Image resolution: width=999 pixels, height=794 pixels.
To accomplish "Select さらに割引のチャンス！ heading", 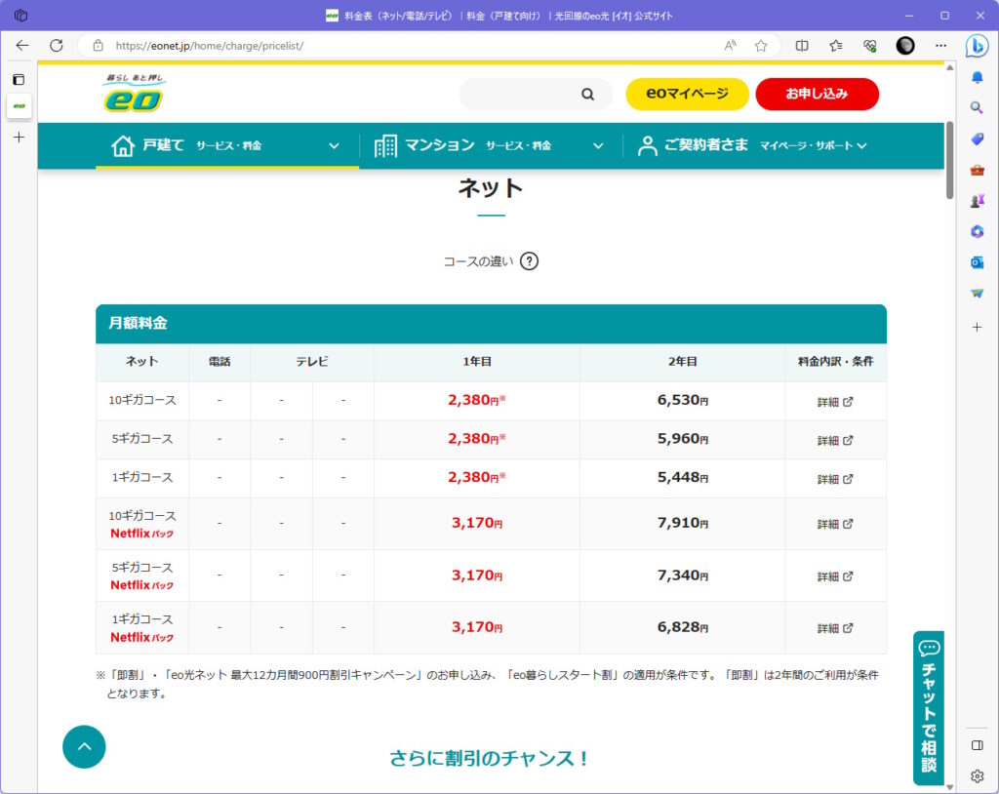I will 490,758.
